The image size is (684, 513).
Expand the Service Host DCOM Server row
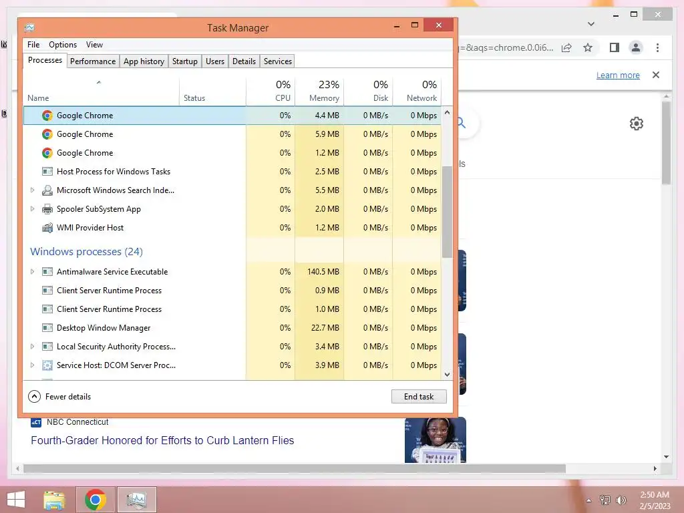[x=32, y=365]
